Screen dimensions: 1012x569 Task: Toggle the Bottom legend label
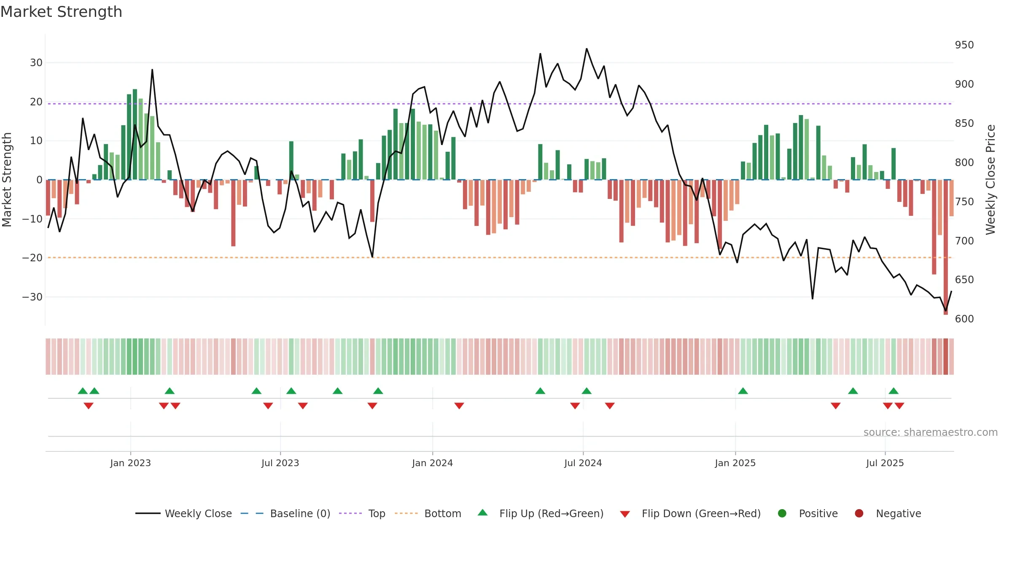[x=443, y=513]
